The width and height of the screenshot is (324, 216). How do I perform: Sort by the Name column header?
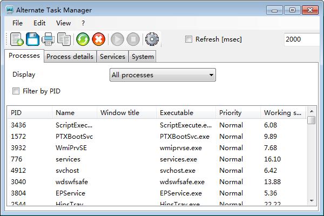click(x=74, y=113)
